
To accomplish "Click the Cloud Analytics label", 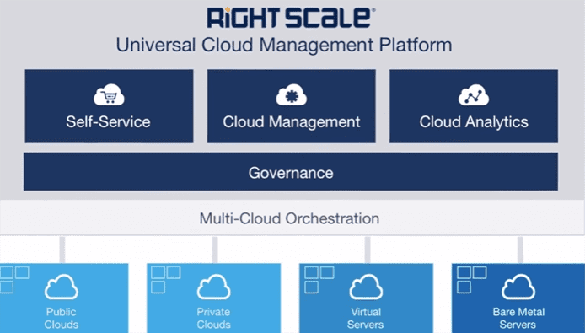I will click(x=474, y=122).
